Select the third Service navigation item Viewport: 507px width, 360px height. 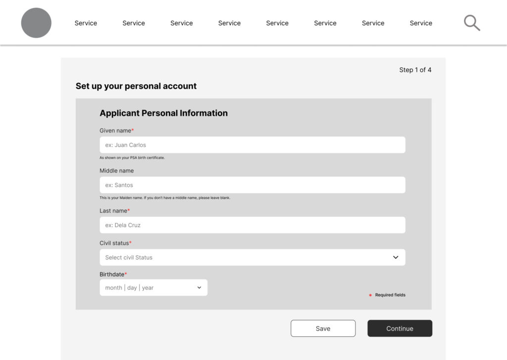[x=182, y=23]
